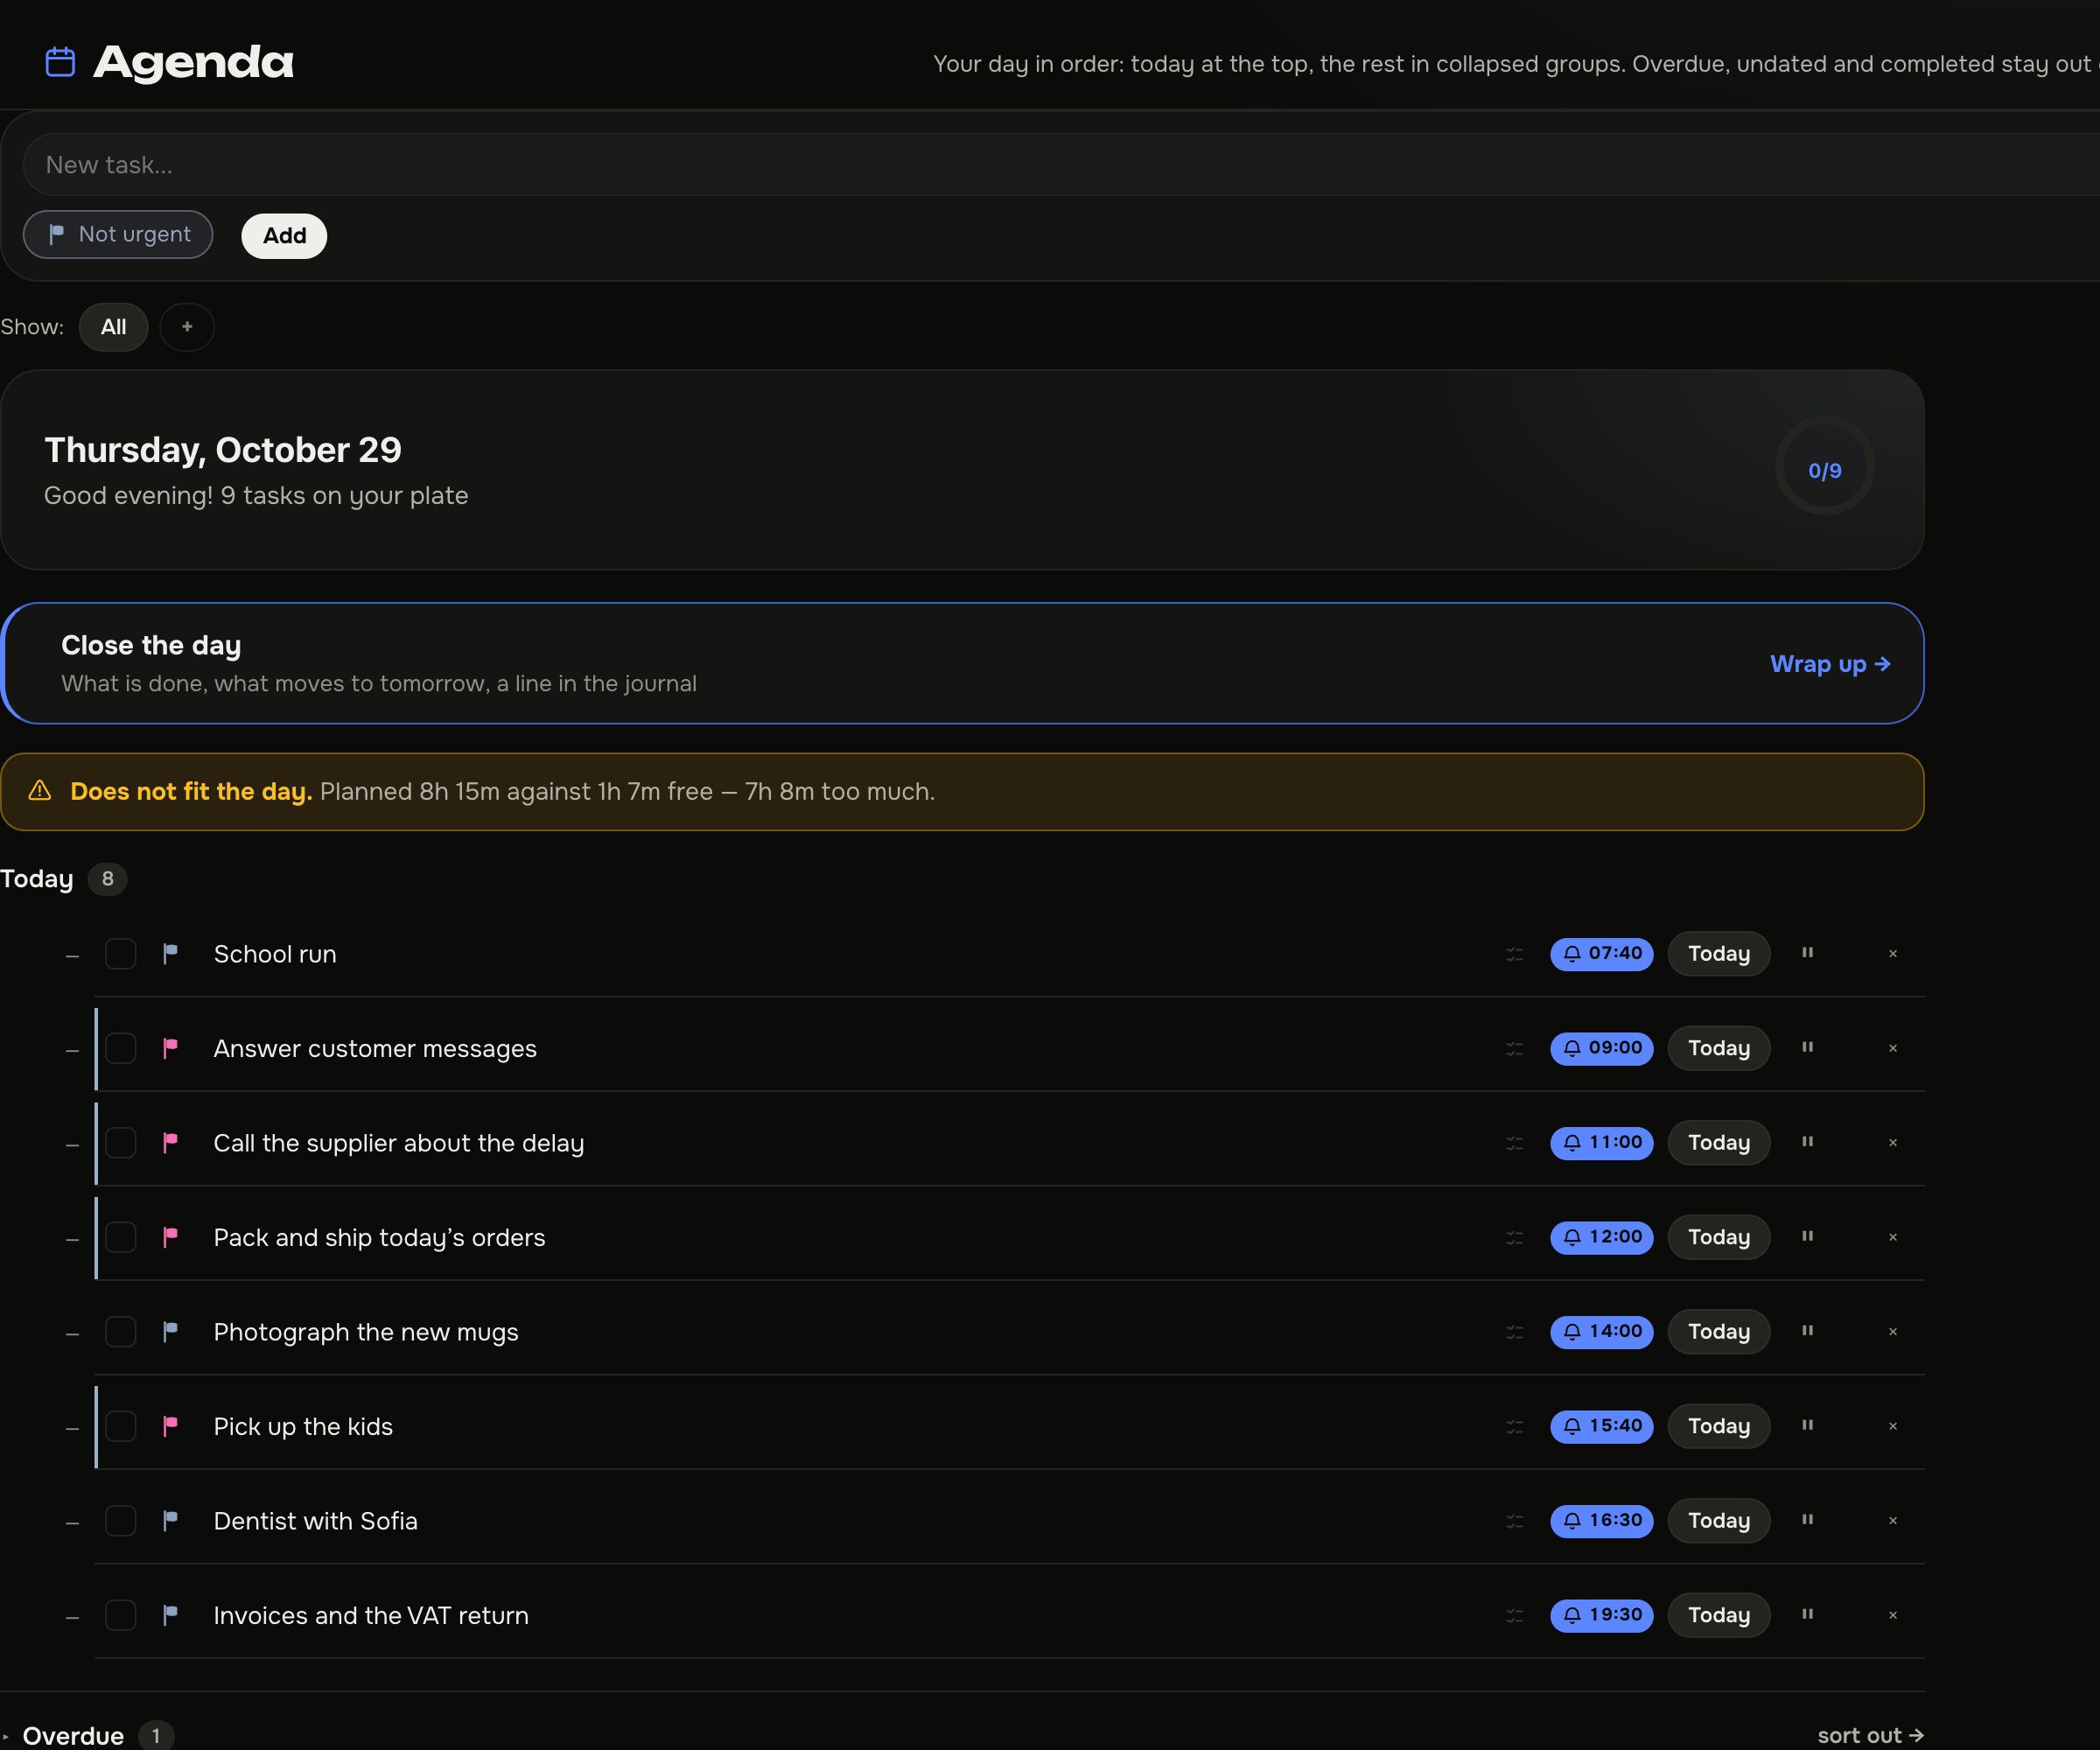Screen dimensions: 2100x1750
Task: Expand the Overdue group
Action: (73, 1735)
